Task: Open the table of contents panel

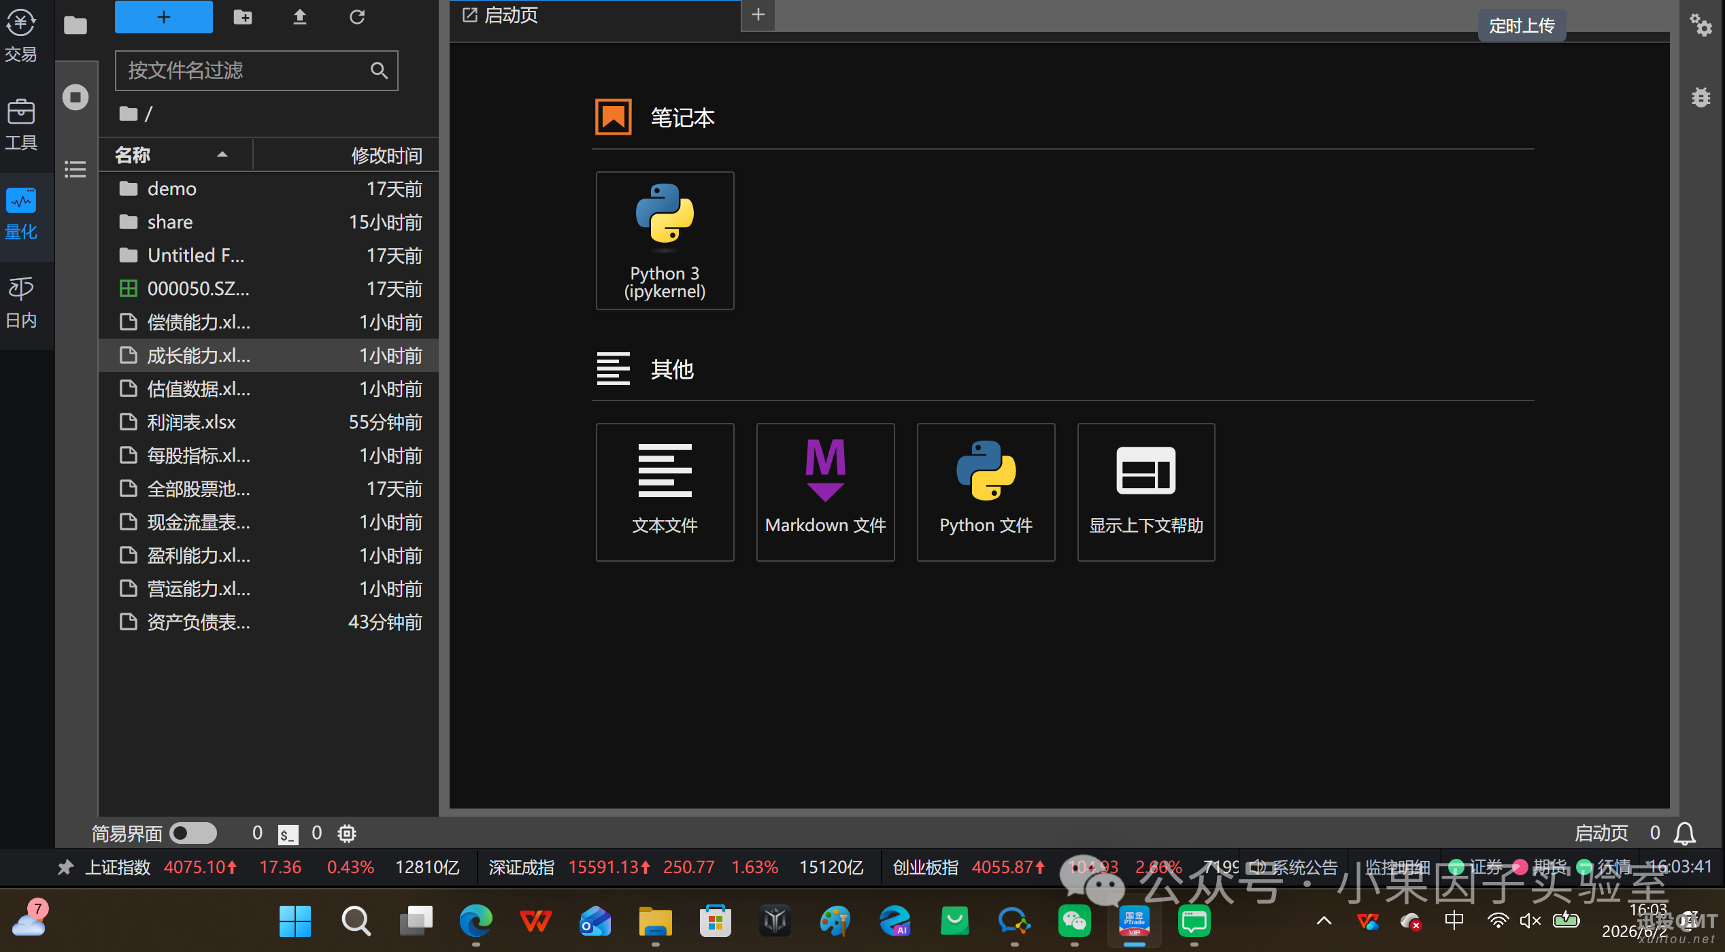Action: tap(76, 169)
